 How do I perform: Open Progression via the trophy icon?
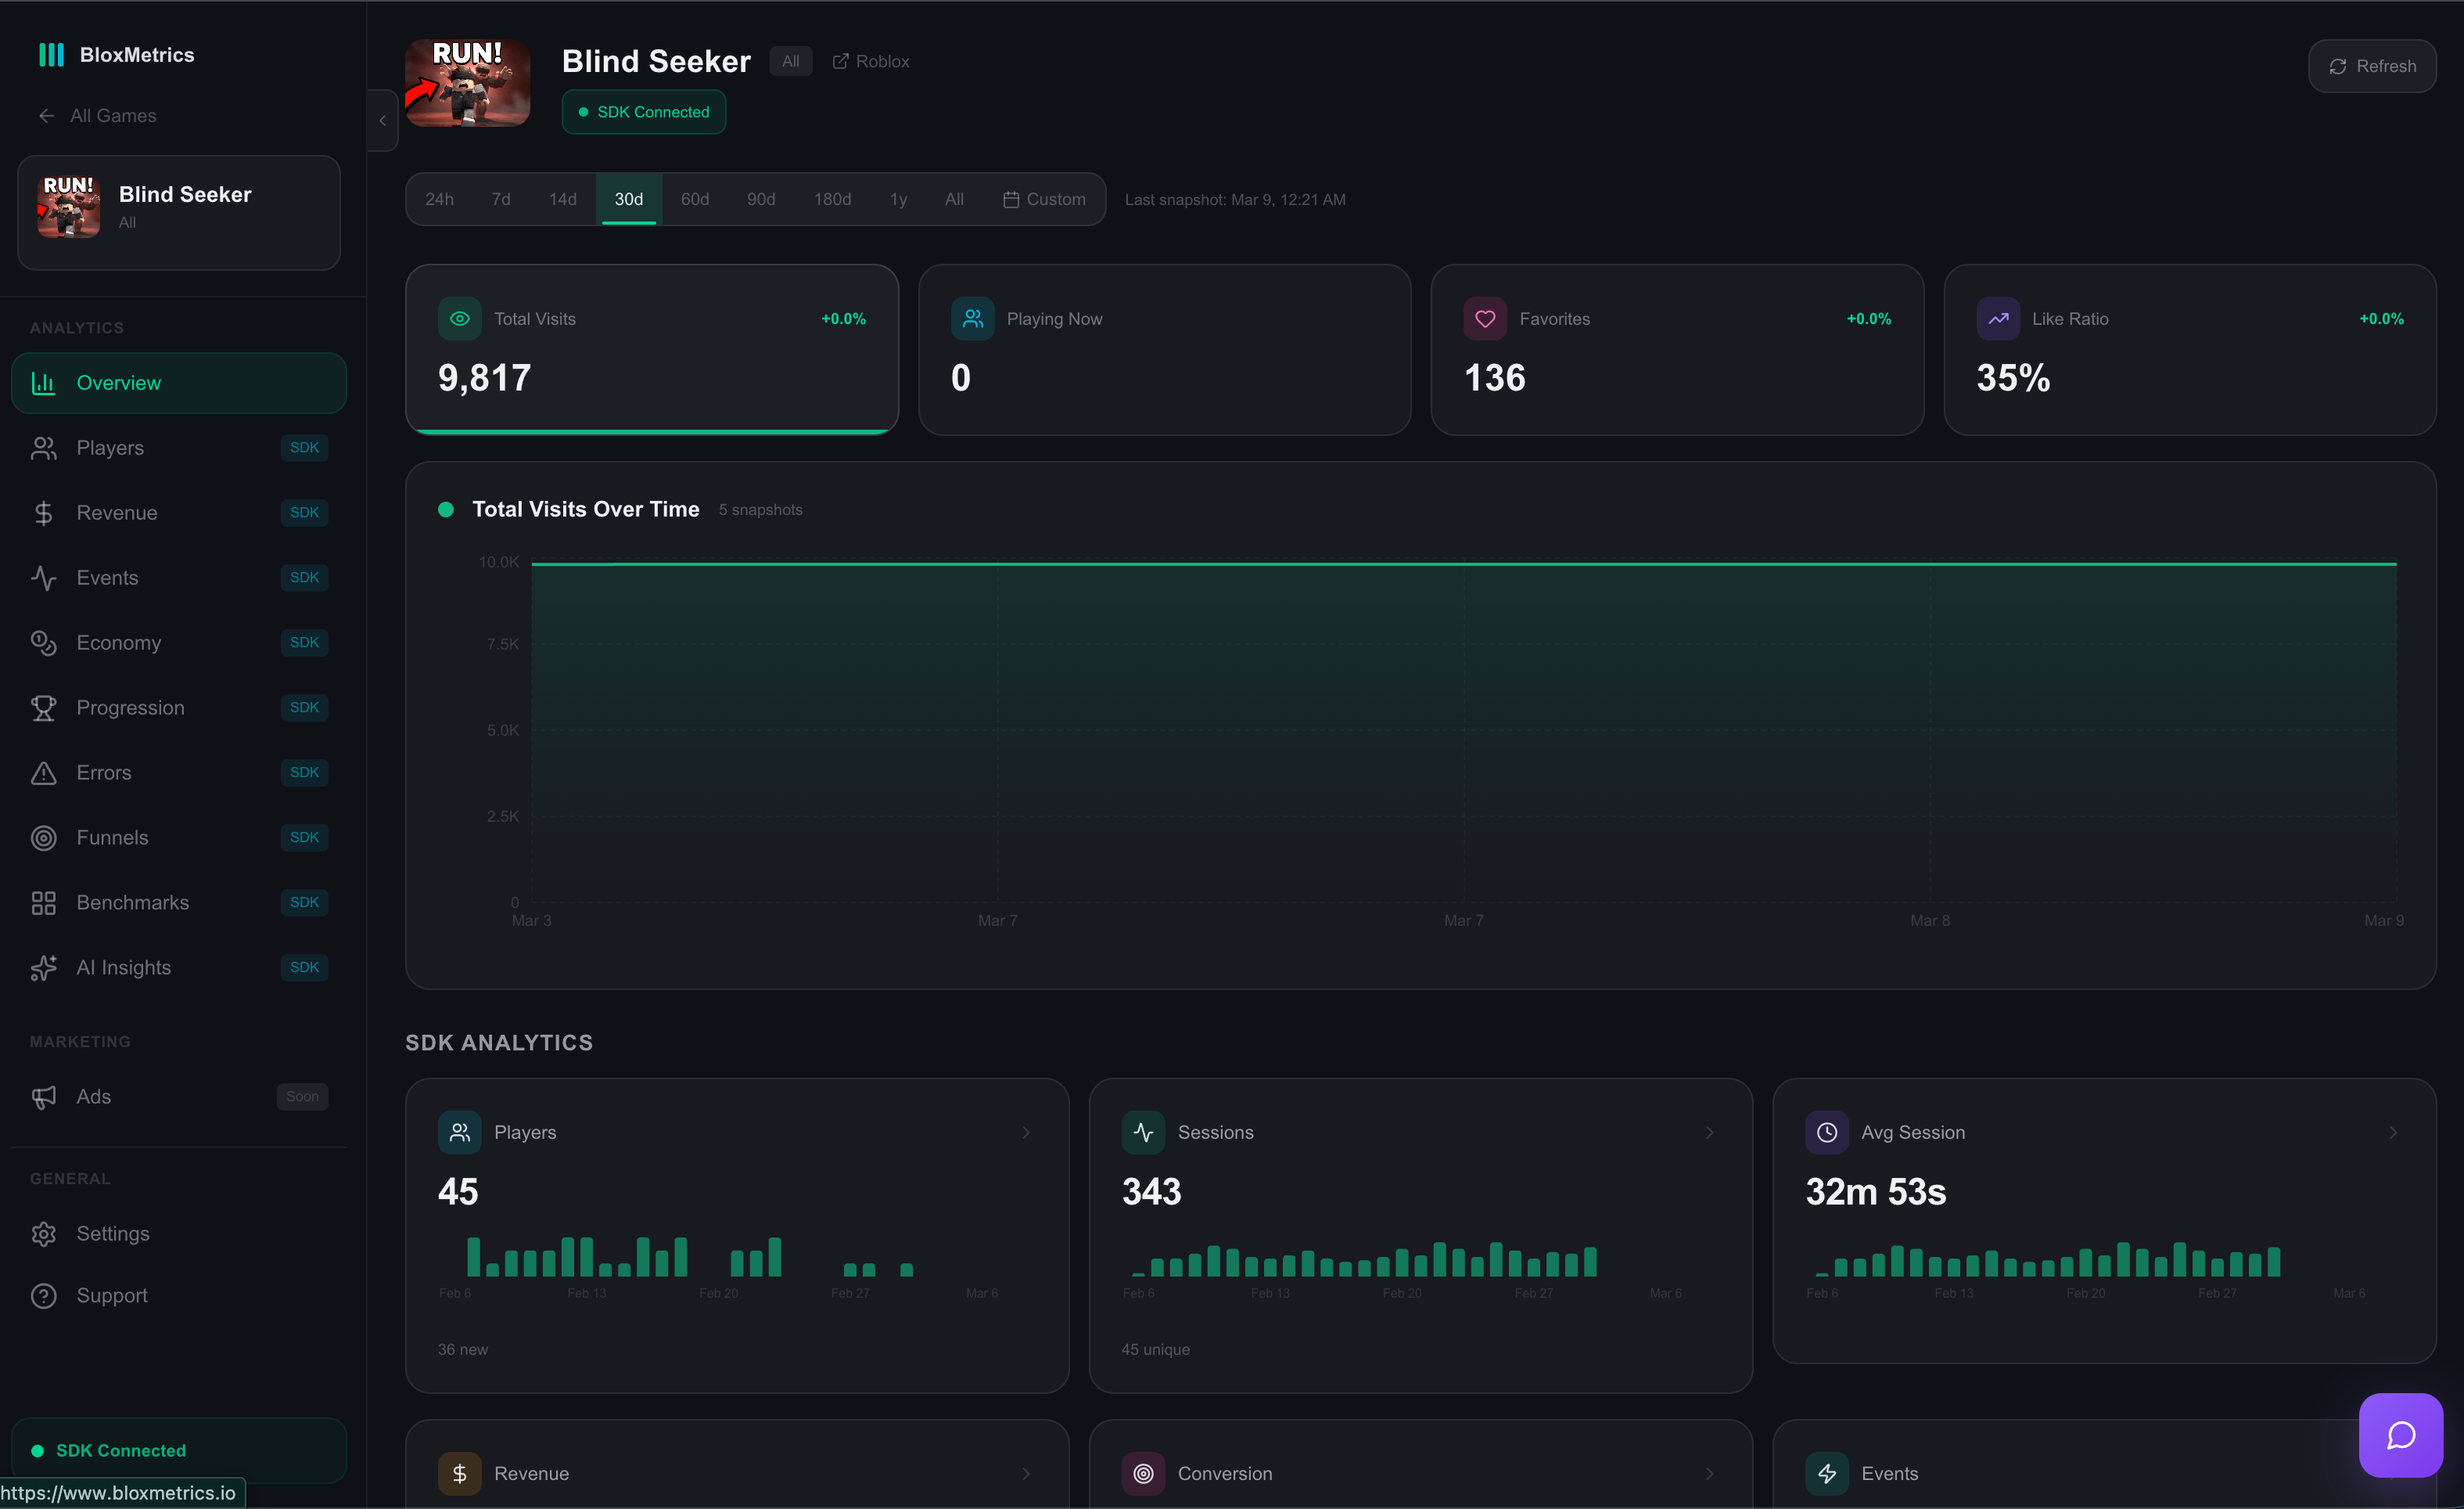(44, 708)
